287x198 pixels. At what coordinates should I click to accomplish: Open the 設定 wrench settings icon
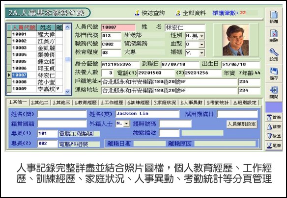pyautogui.click(x=274, y=55)
